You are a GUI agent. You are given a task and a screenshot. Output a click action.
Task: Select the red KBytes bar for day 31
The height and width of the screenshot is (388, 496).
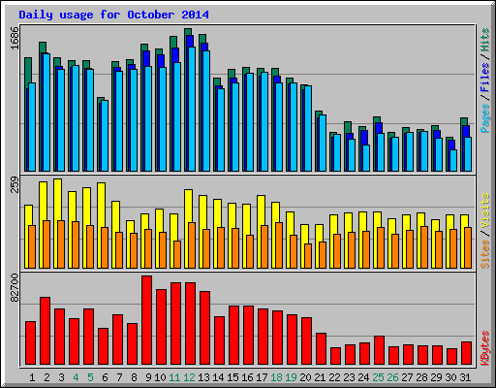tap(466, 353)
